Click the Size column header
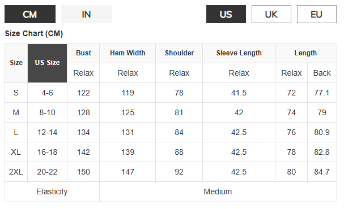This screenshot has width=344, height=209. pos(16,63)
